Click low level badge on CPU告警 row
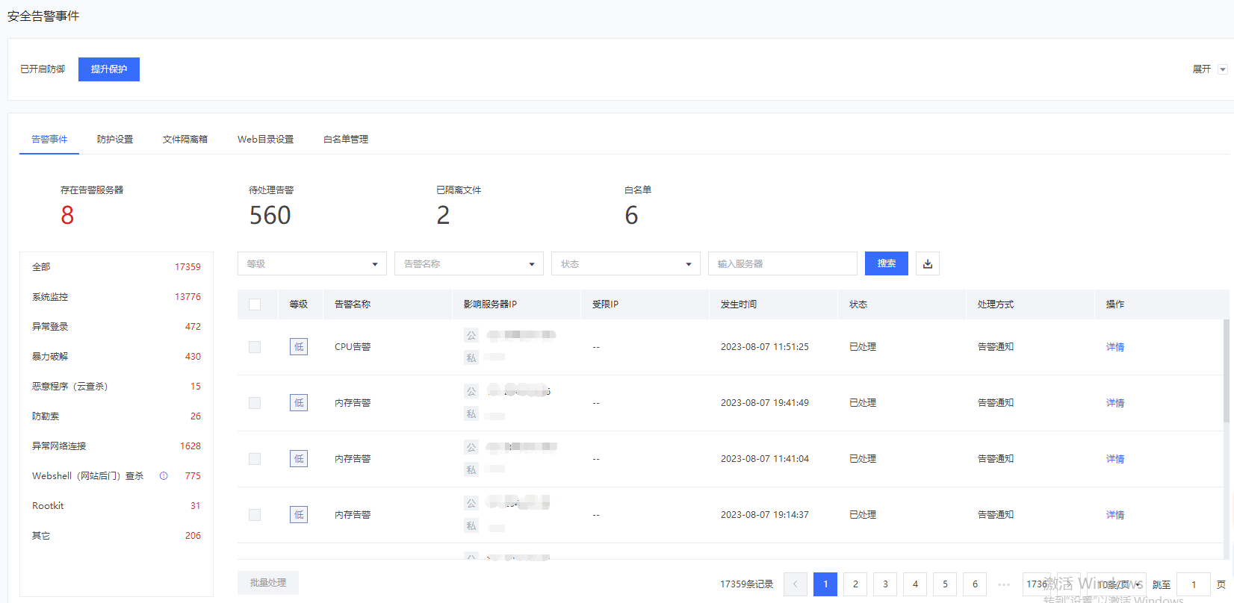This screenshot has height=603, width=1234. pyautogui.click(x=299, y=347)
